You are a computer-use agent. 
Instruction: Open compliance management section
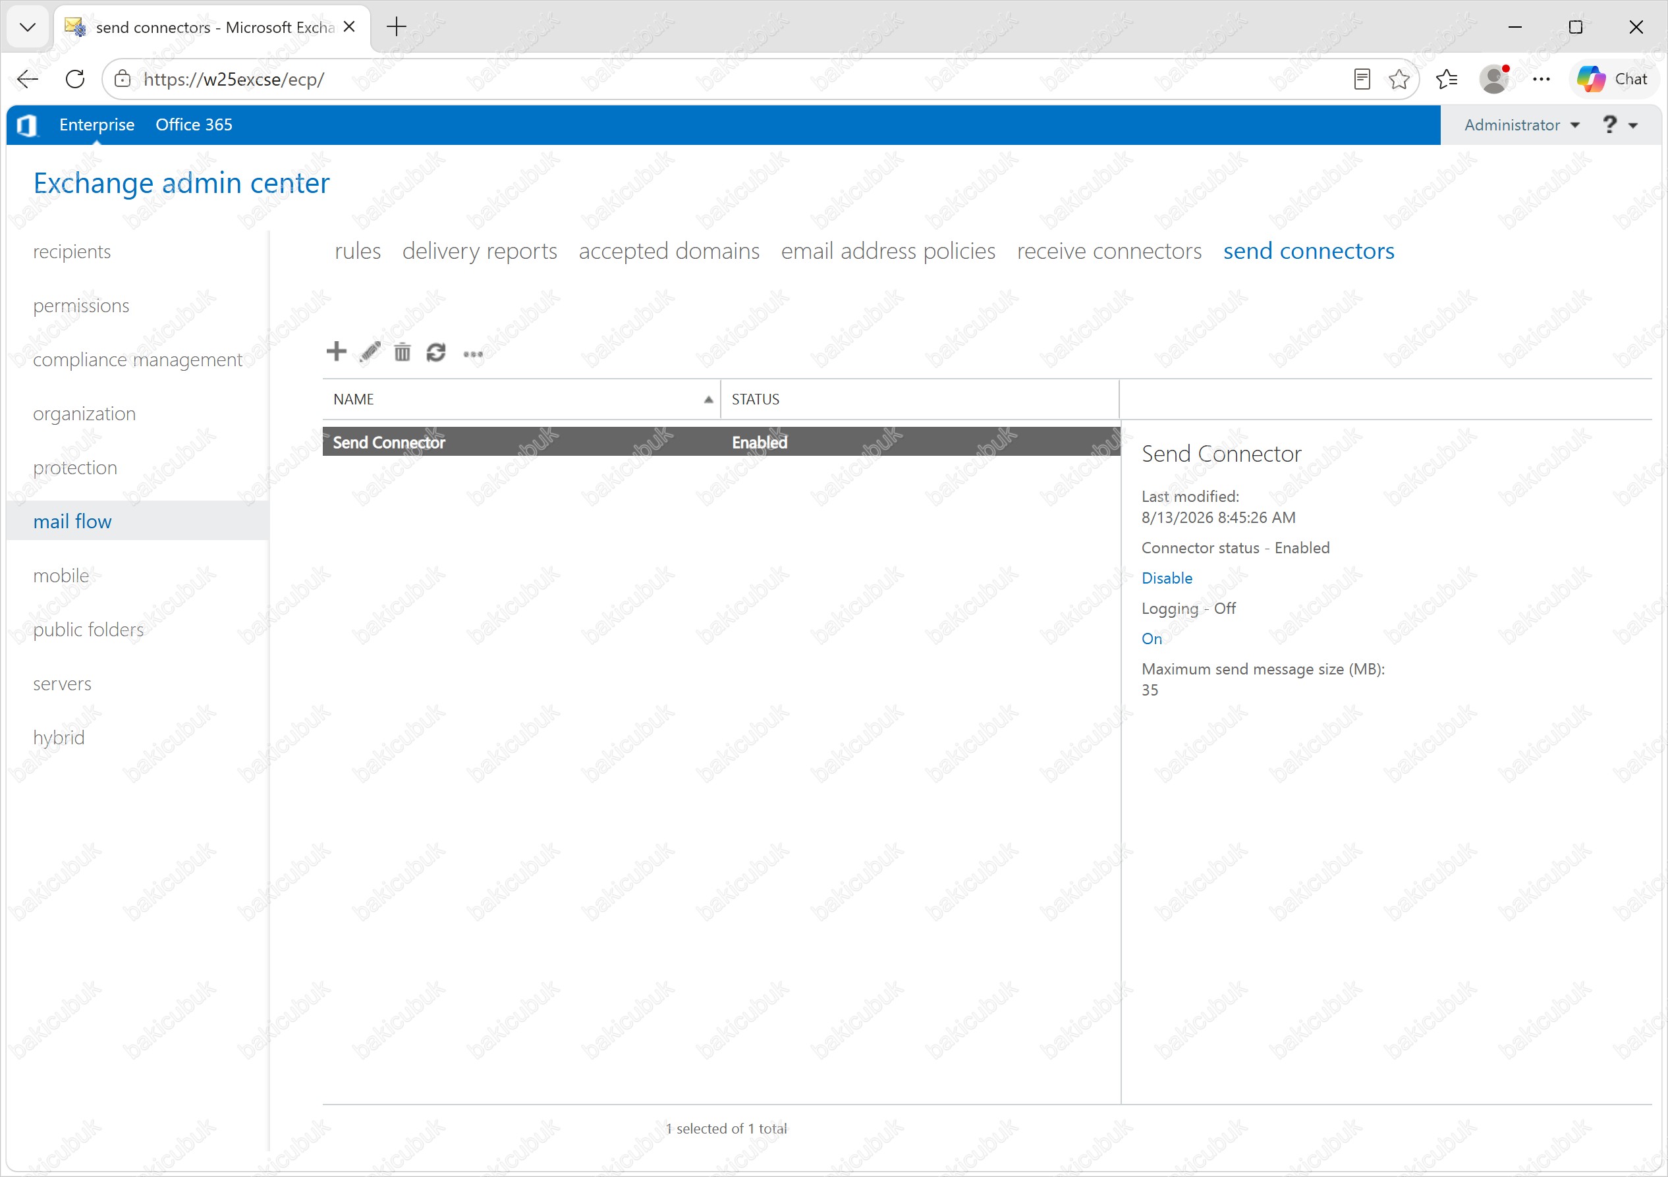[137, 360]
